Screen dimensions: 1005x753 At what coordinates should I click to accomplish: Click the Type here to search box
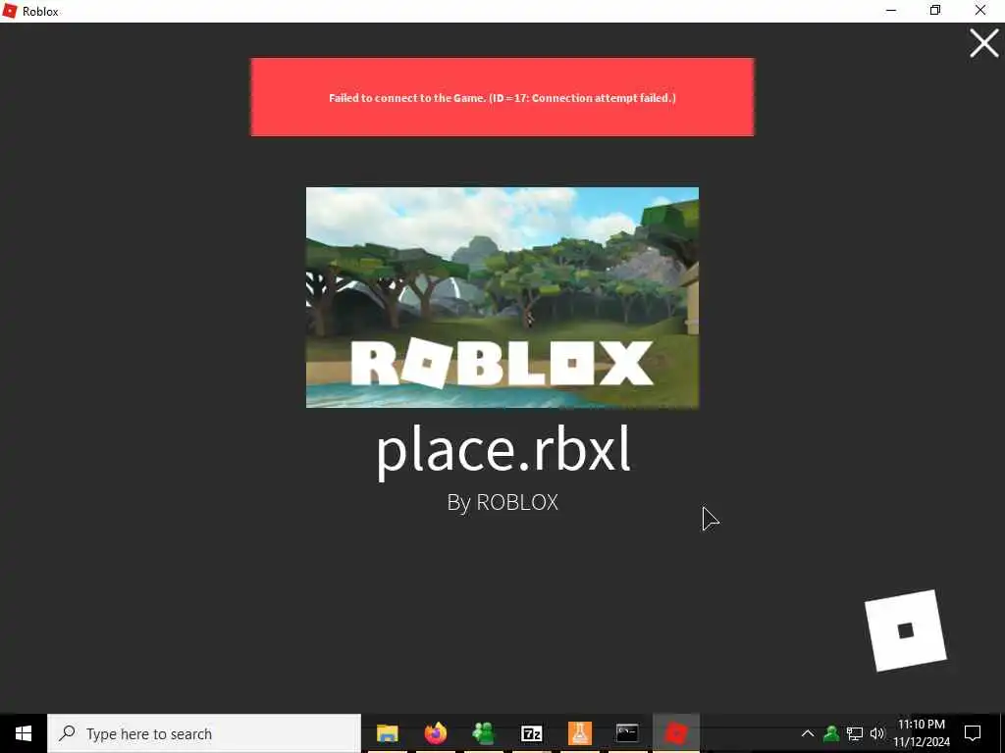(x=204, y=733)
